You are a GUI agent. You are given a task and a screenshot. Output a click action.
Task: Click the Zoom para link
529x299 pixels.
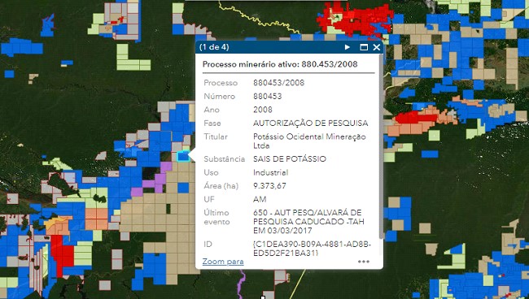223,262
